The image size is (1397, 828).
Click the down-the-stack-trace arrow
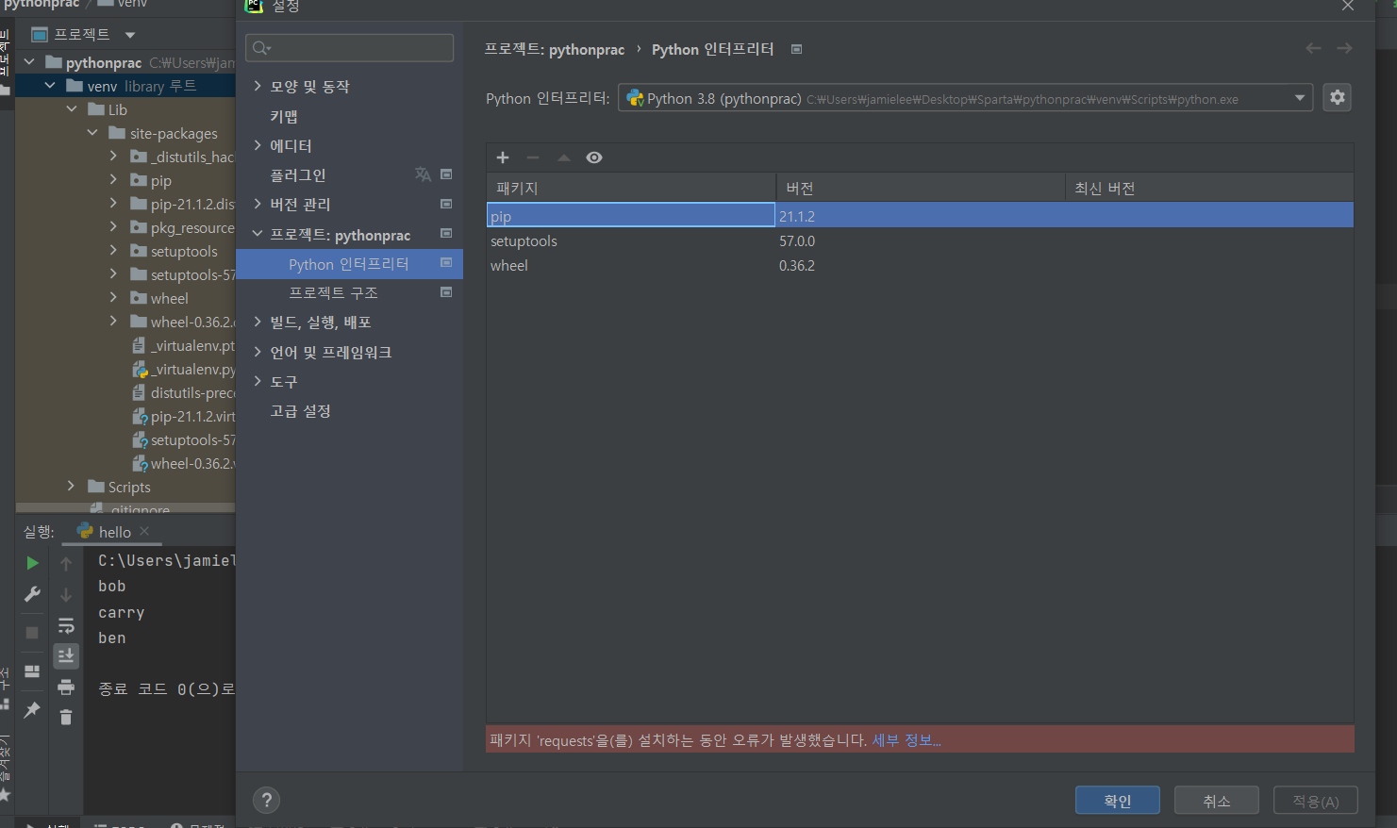66,594
